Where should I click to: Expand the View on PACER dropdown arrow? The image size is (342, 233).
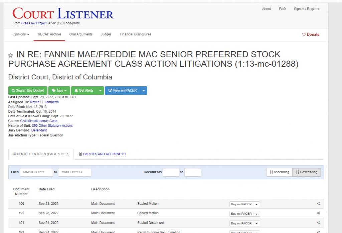pyautogui.click(x=144, y=91)
